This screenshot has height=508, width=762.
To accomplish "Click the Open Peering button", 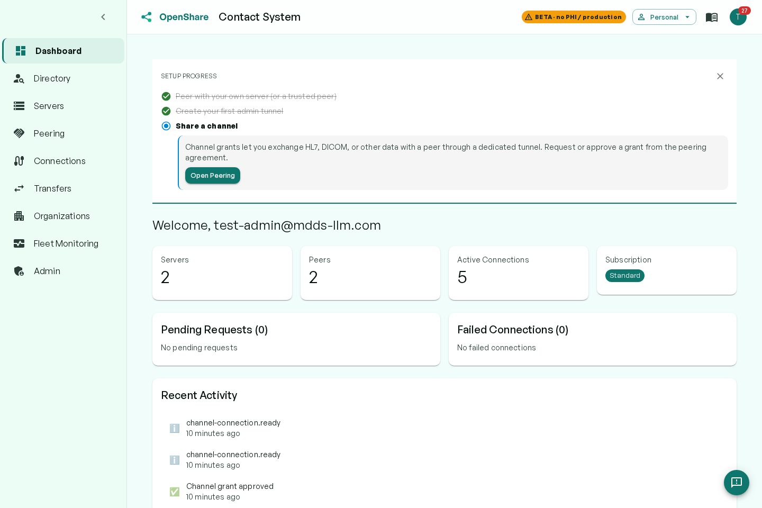I will pyautogui.click(x=213, y=176).
